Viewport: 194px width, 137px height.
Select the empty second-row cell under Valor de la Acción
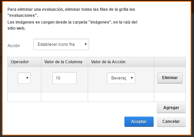click(x=121, y=97)
